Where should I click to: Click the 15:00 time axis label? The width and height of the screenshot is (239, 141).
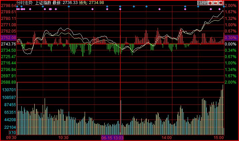(218, 137)
